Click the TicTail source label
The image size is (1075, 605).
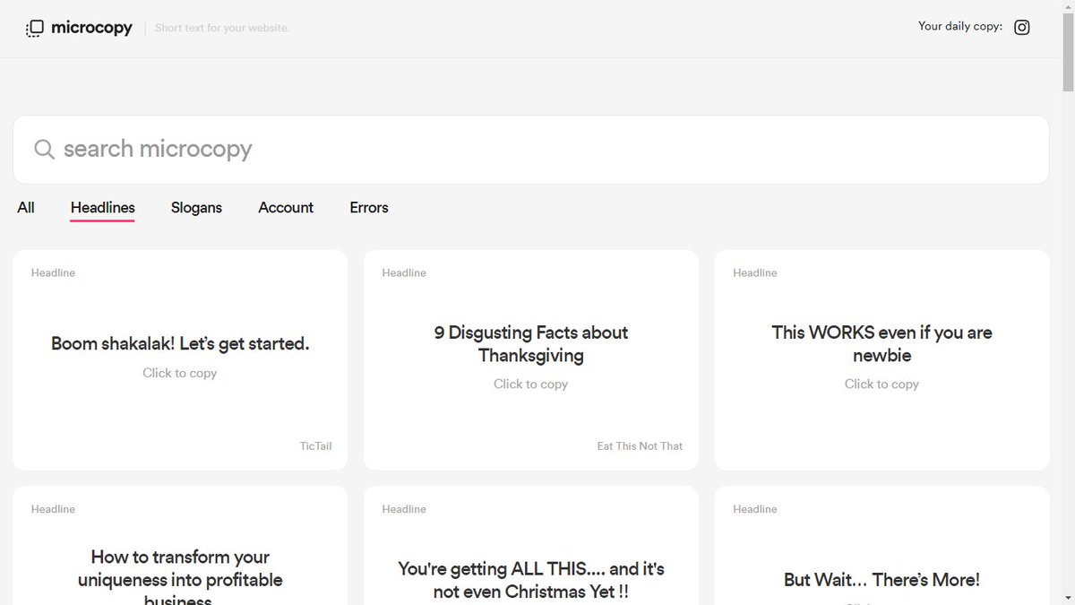(315, 445)
